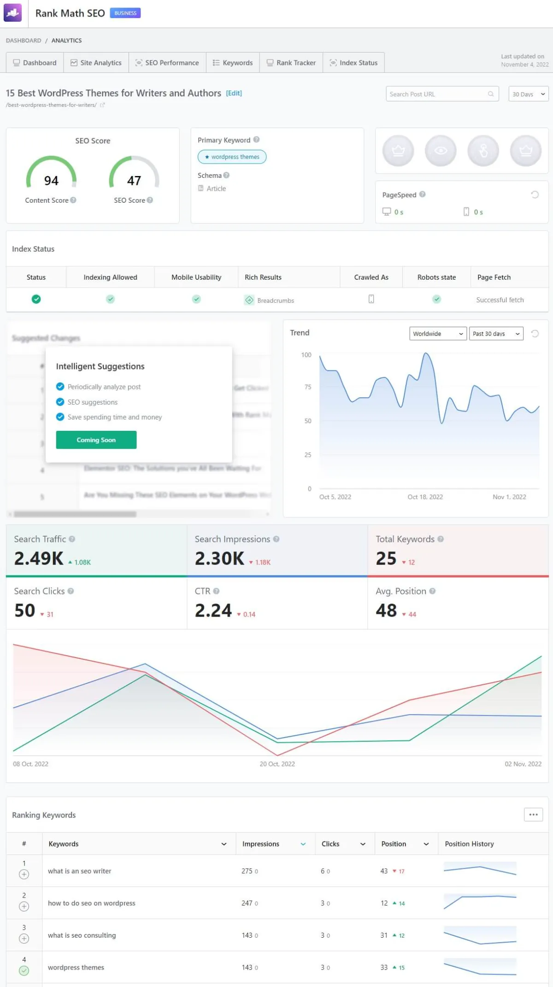Switch to the Site Analytics tab
This screenshot has height=987, width=553.
(x=96, y=63)
